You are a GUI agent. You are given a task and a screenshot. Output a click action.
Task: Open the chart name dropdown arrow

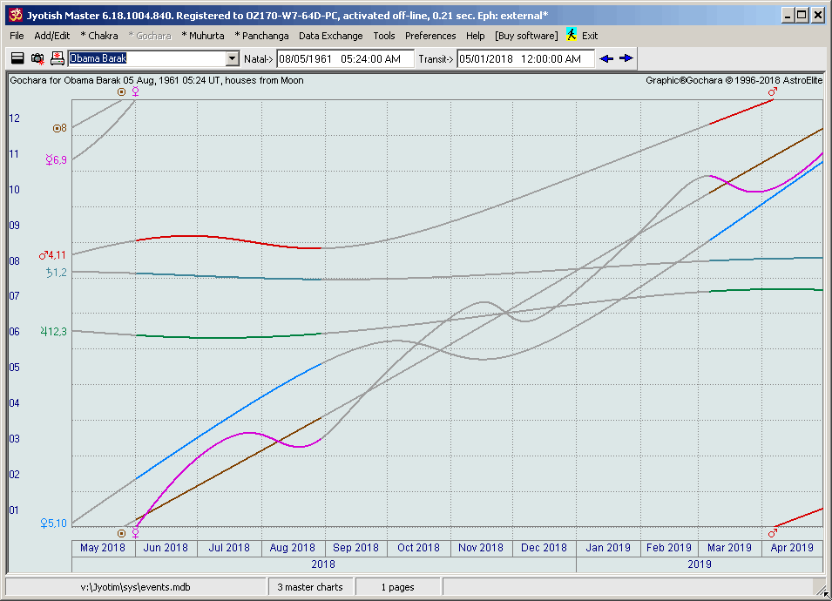(x=232, y=58)
